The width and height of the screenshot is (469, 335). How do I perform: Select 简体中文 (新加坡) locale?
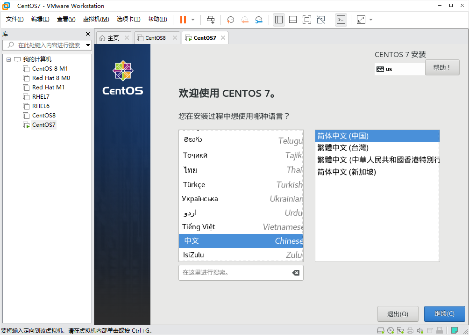(x=377, y=172)
